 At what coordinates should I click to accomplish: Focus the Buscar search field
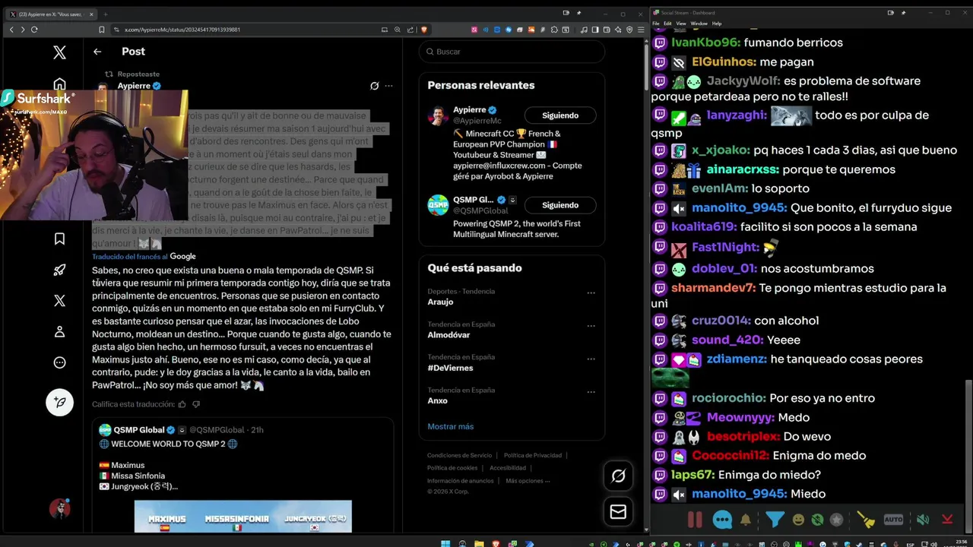point(512,52)
